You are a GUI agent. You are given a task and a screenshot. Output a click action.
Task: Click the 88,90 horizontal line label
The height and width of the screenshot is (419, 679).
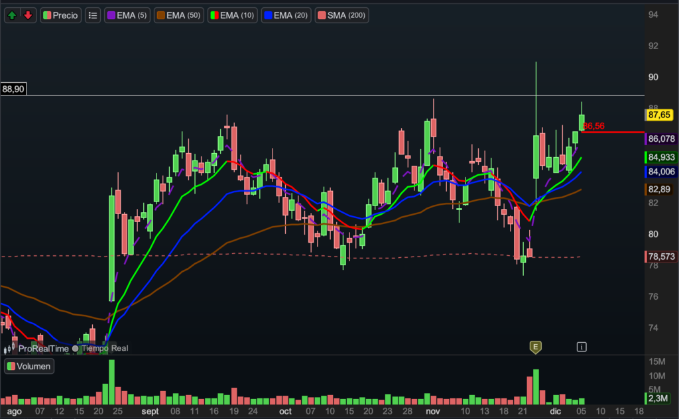tap(13, 89)
